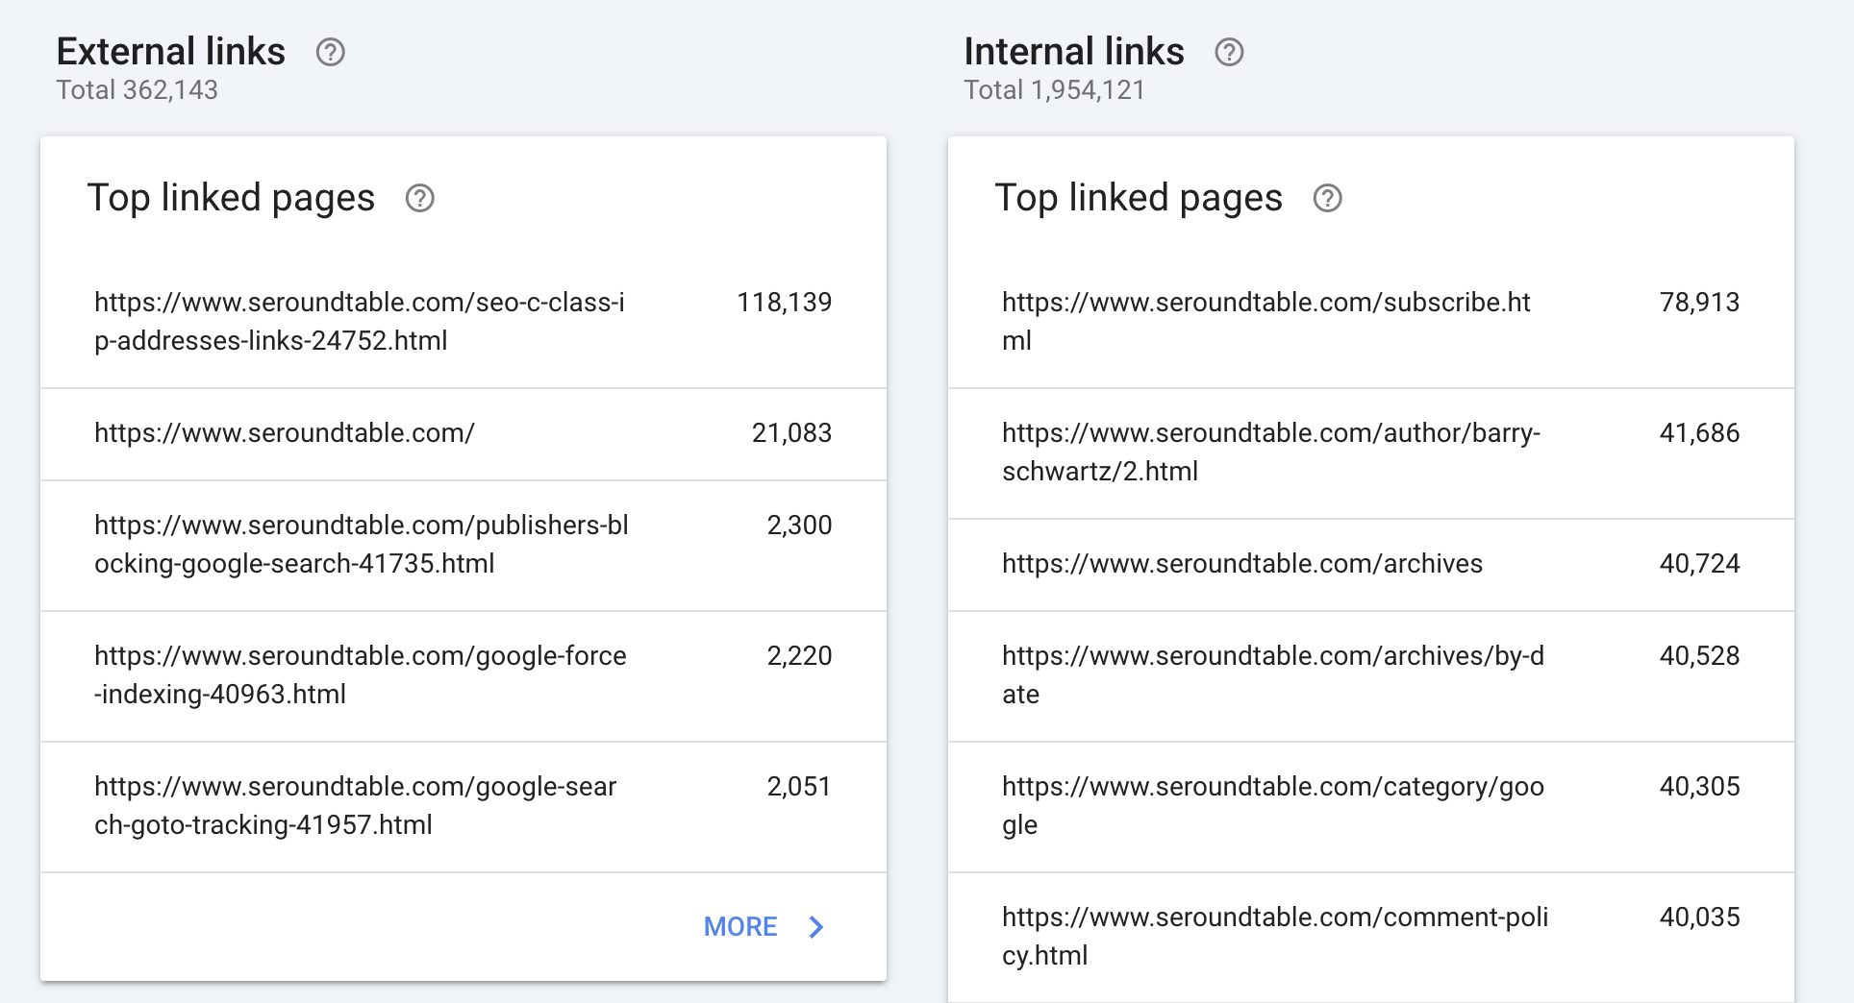Open the comment-policy.html row

(x=1371, y=938)
